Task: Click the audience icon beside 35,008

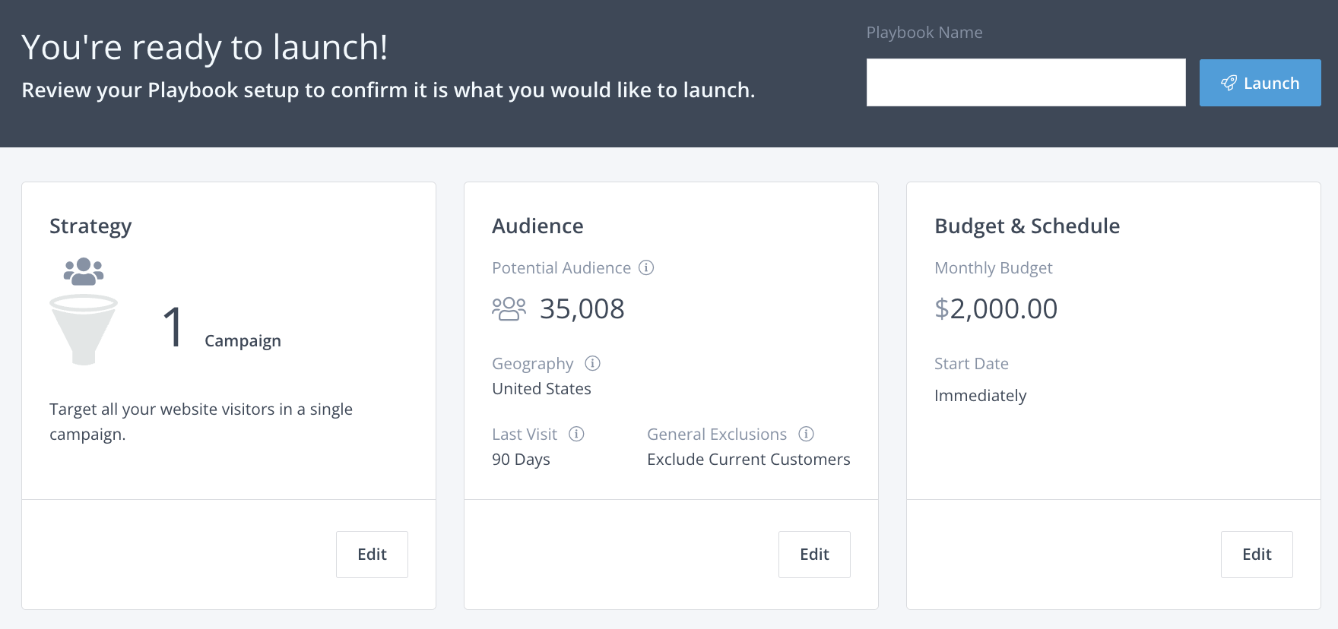Action: (x=509, y=309)
